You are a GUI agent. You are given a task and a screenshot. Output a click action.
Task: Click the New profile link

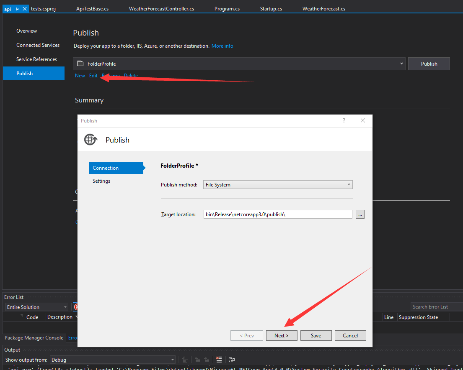tap(80, 76)
